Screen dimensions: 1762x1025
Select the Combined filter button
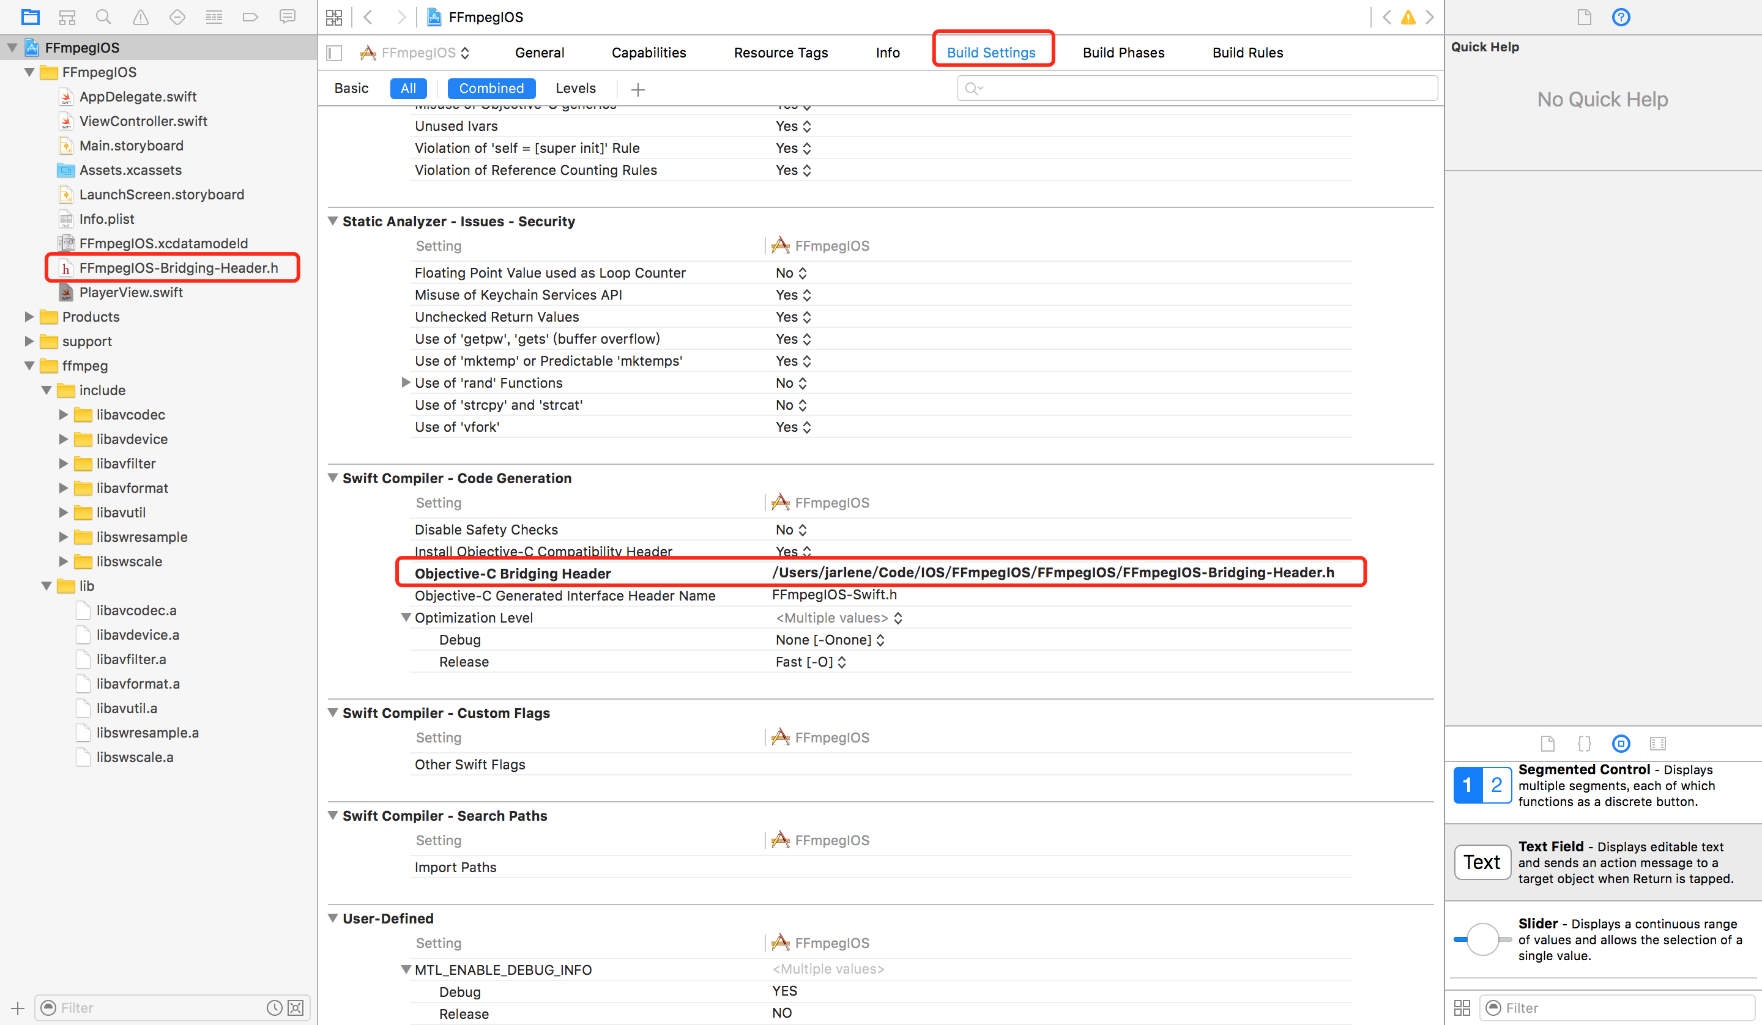coord(489,88)
